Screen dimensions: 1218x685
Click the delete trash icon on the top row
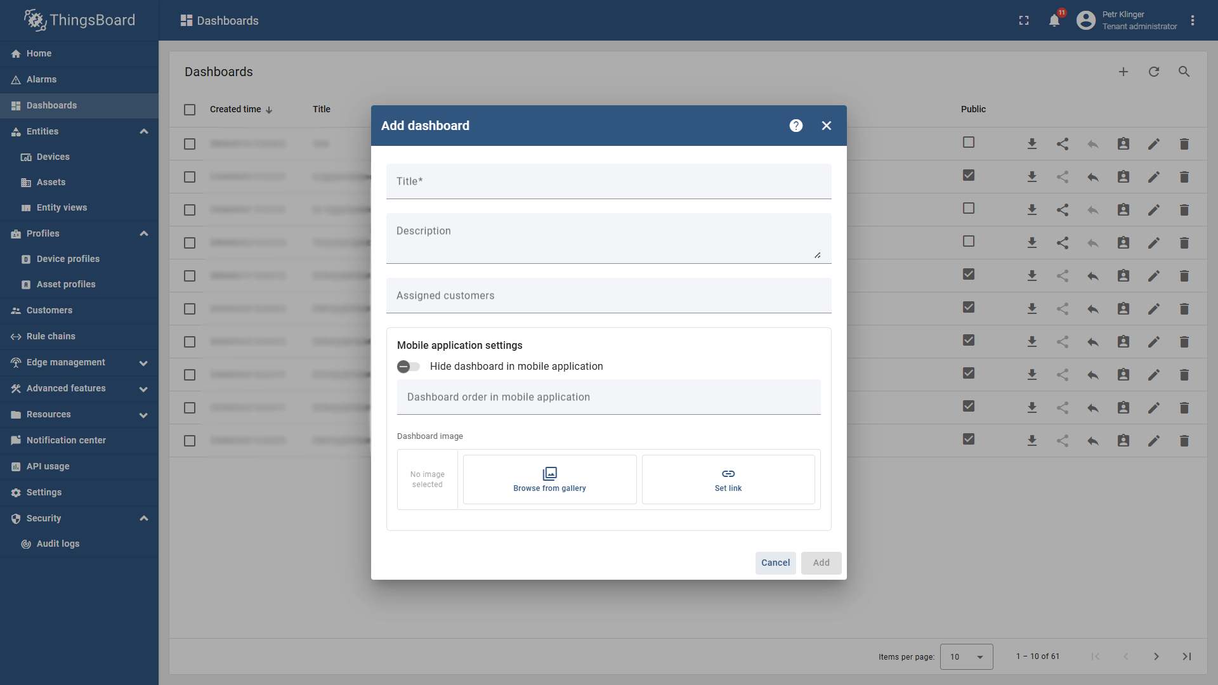coord(1184,144)
